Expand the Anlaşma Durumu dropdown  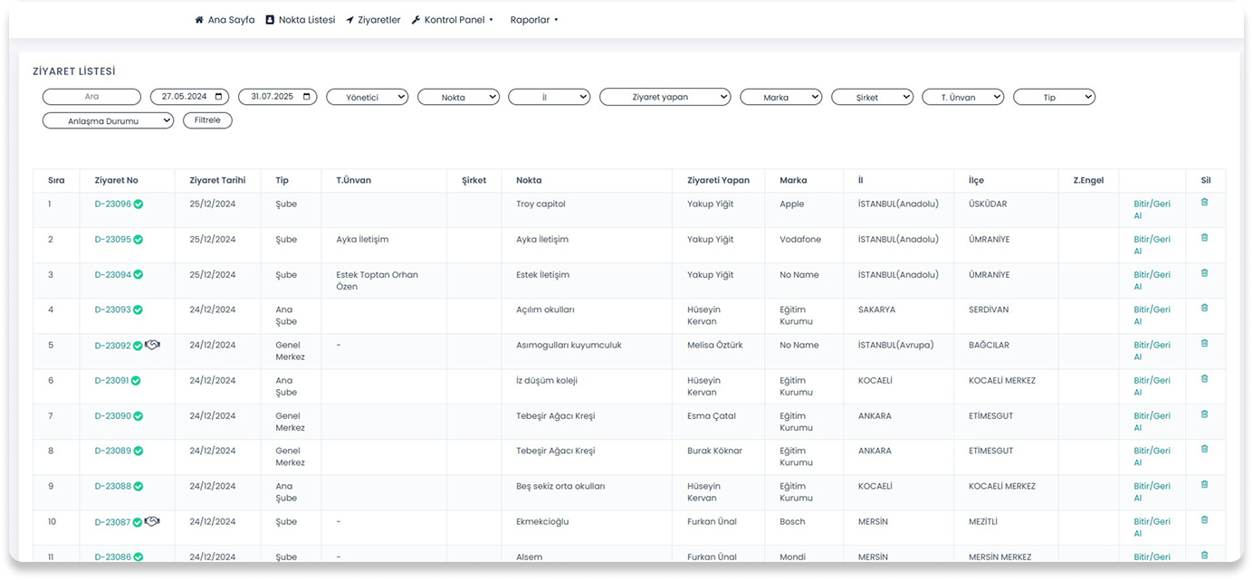click(x=108, y=120)
